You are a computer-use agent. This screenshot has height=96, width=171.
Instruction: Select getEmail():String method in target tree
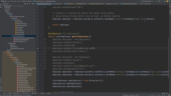[22, 77]
